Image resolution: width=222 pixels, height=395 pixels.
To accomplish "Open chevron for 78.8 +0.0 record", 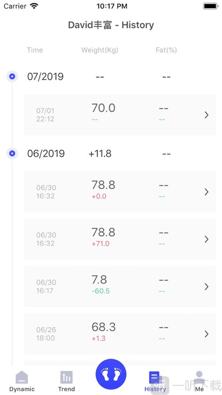I will point(206,192).
